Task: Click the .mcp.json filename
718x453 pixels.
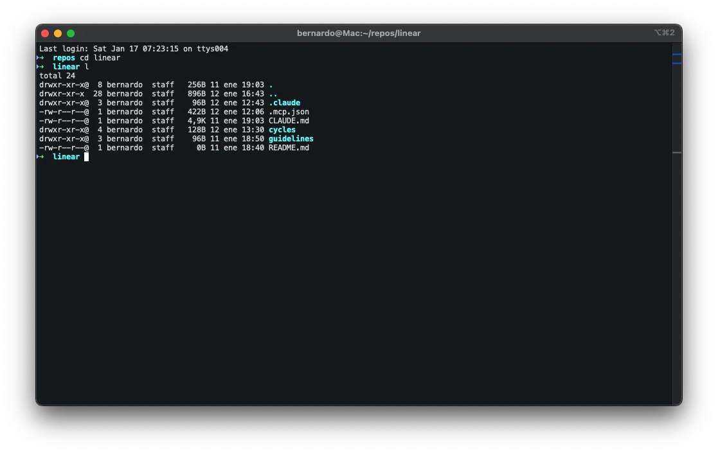Action: point(289,112)
